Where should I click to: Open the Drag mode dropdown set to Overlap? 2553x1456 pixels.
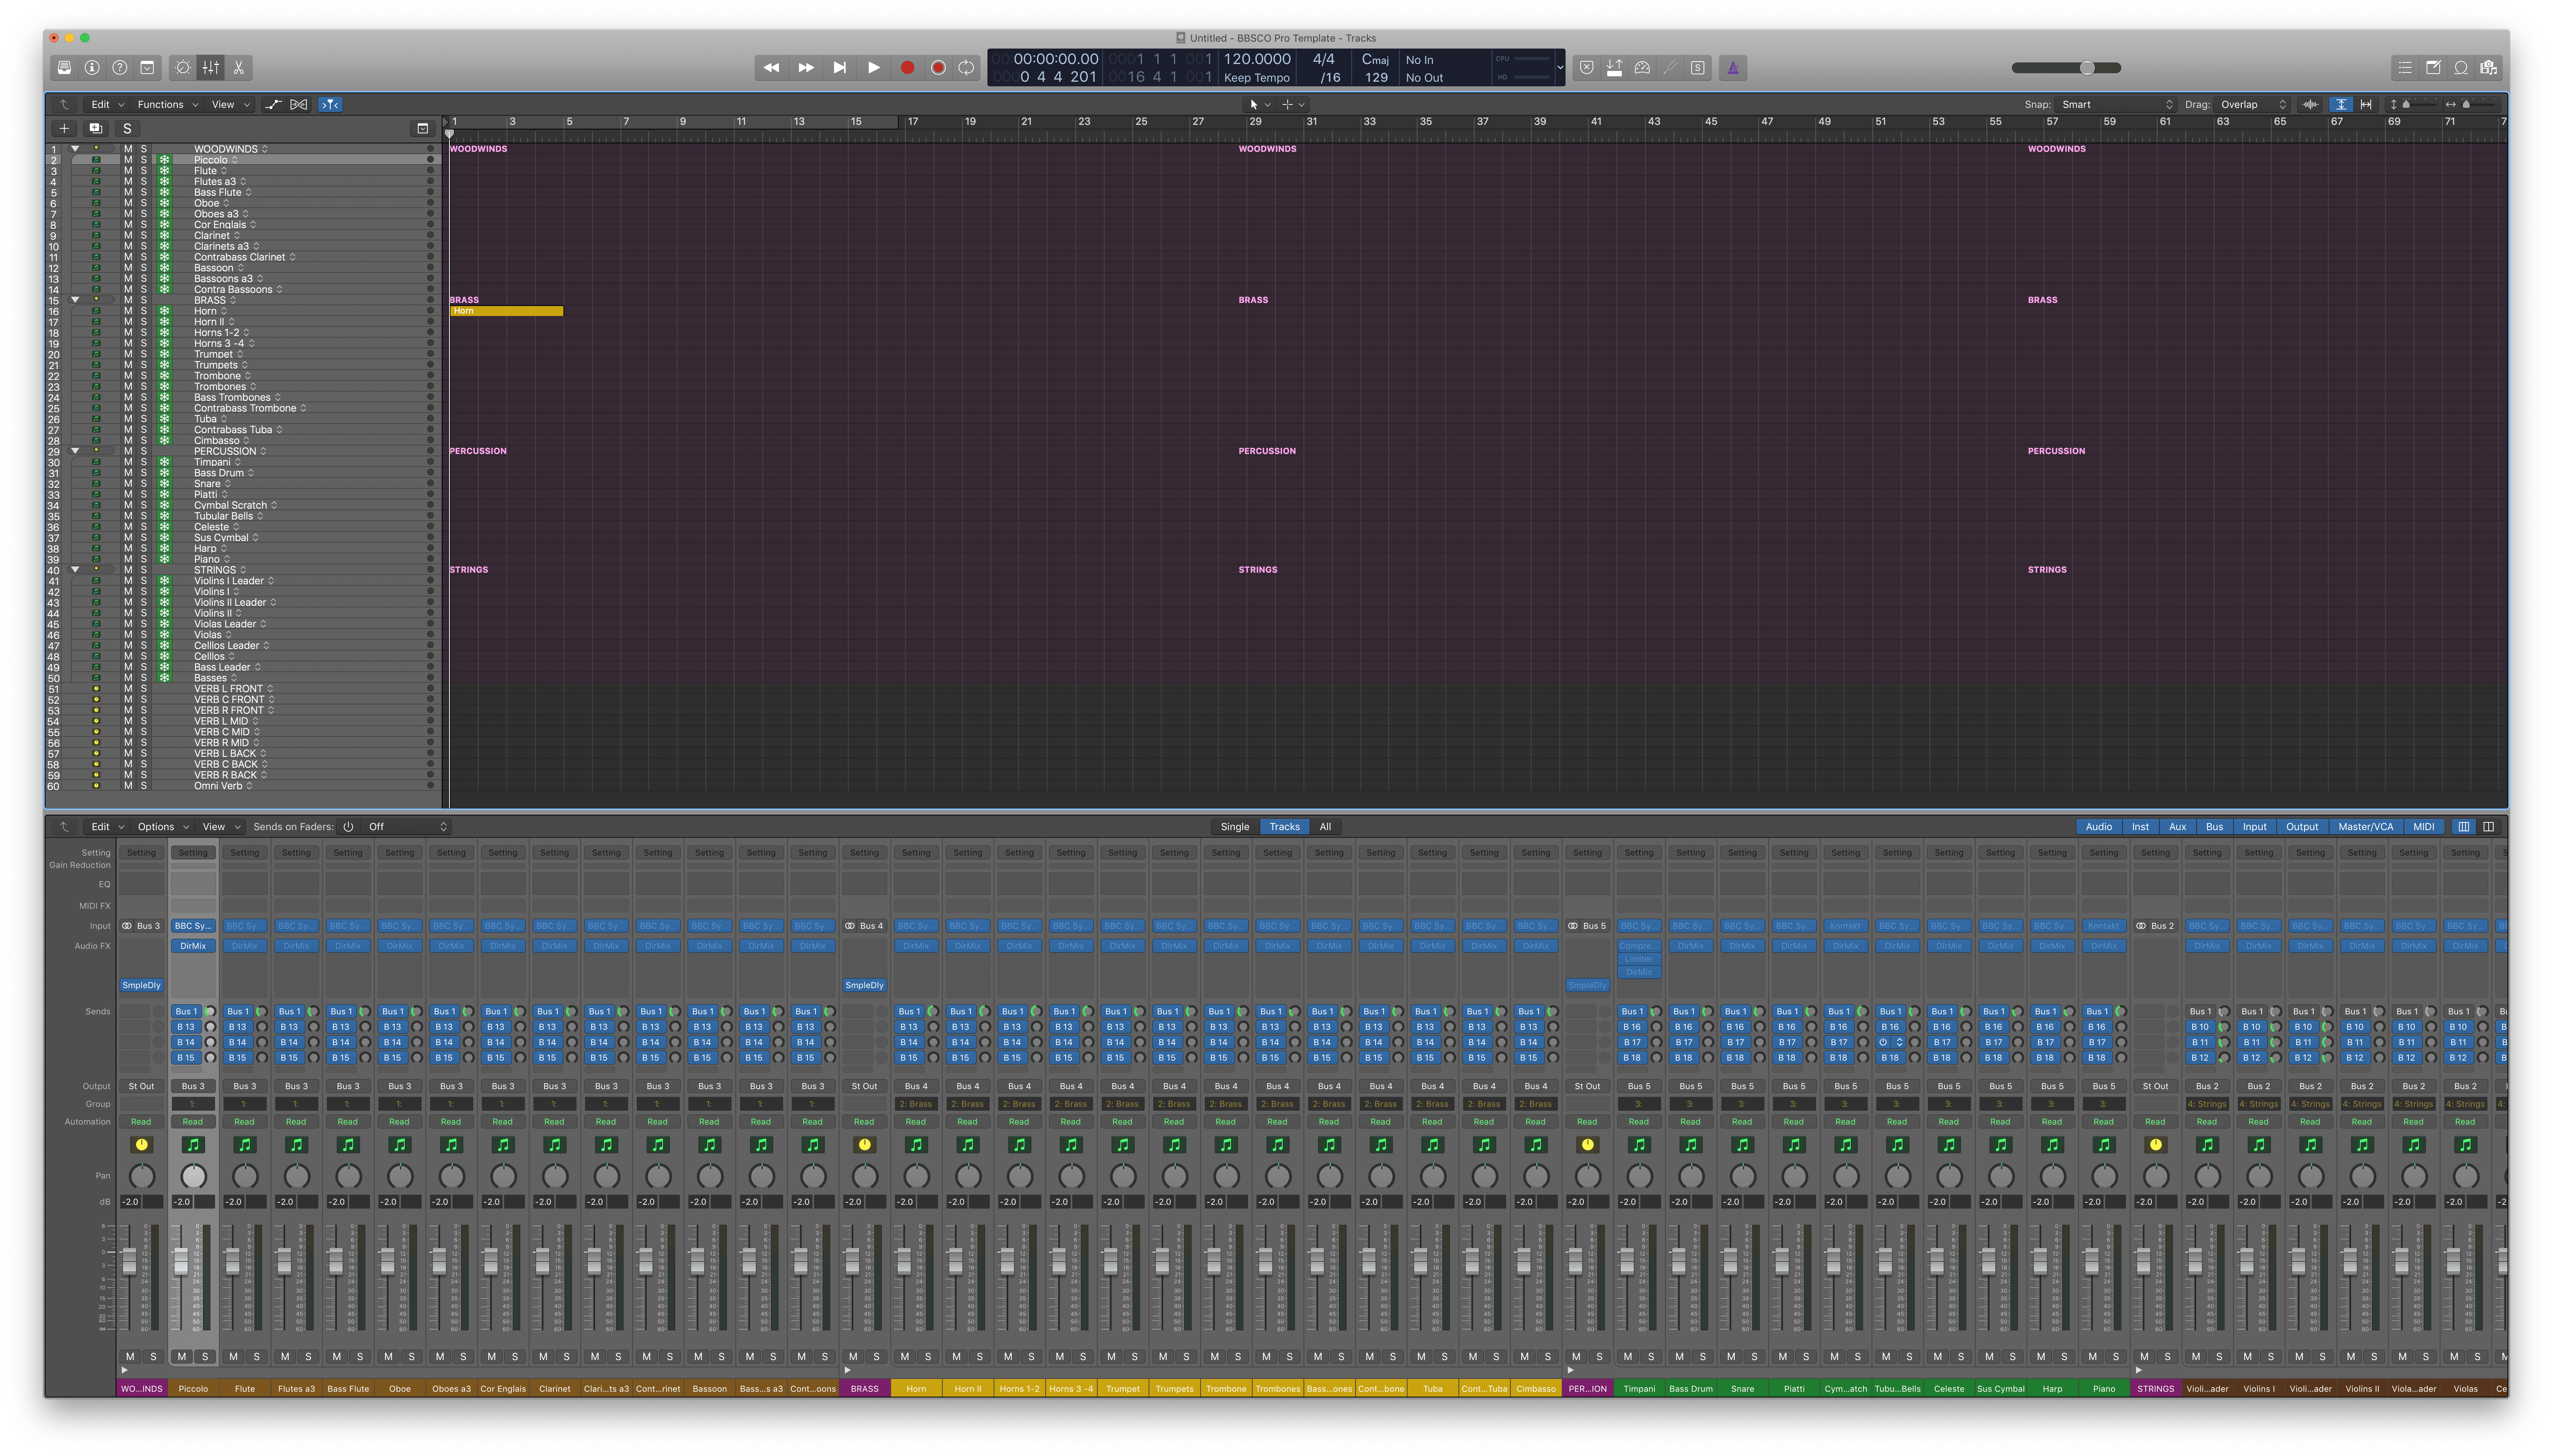2252,104
